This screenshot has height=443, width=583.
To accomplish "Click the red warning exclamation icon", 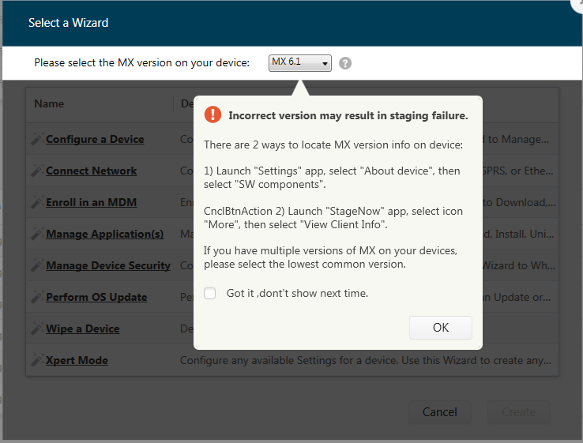I will 213,115.
